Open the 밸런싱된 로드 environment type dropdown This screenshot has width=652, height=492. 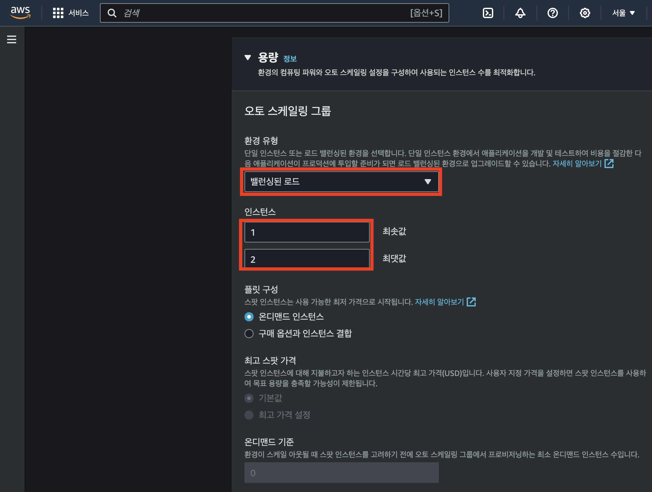pyautogui.click(x=342, y=182)
